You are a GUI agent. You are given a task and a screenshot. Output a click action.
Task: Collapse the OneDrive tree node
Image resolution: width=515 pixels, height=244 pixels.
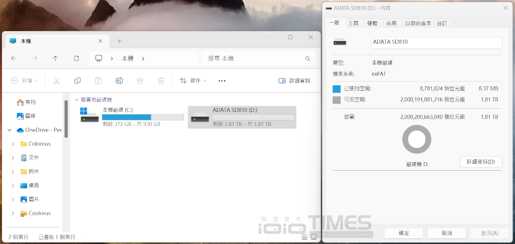coord(9,130)
